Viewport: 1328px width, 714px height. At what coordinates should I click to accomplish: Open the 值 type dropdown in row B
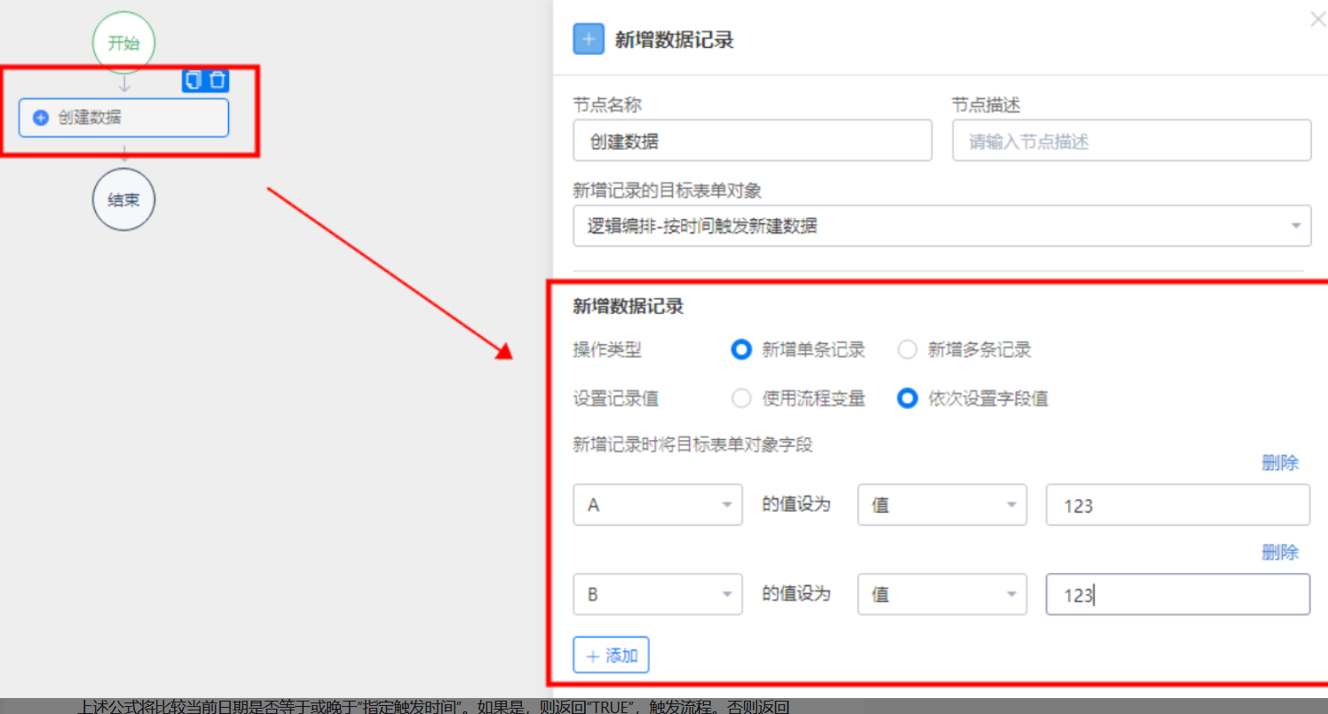[x=942, y=594]
